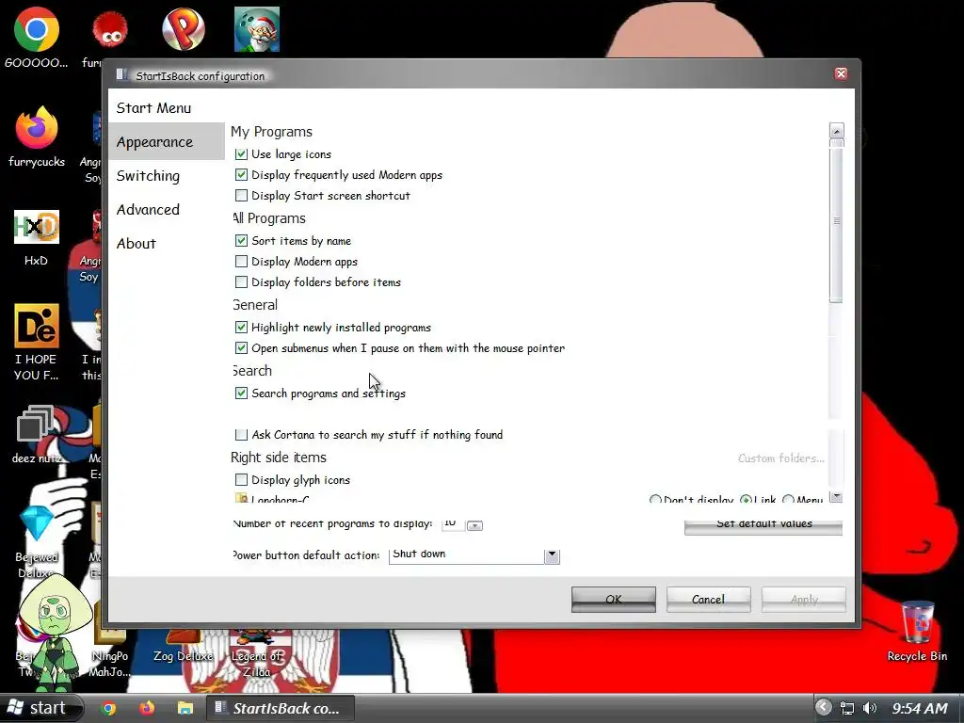The height and width of the screenshot is (723, 964).
Task: Enable 'Display glyph icons' checkbox
Action: tap(242, 479)
